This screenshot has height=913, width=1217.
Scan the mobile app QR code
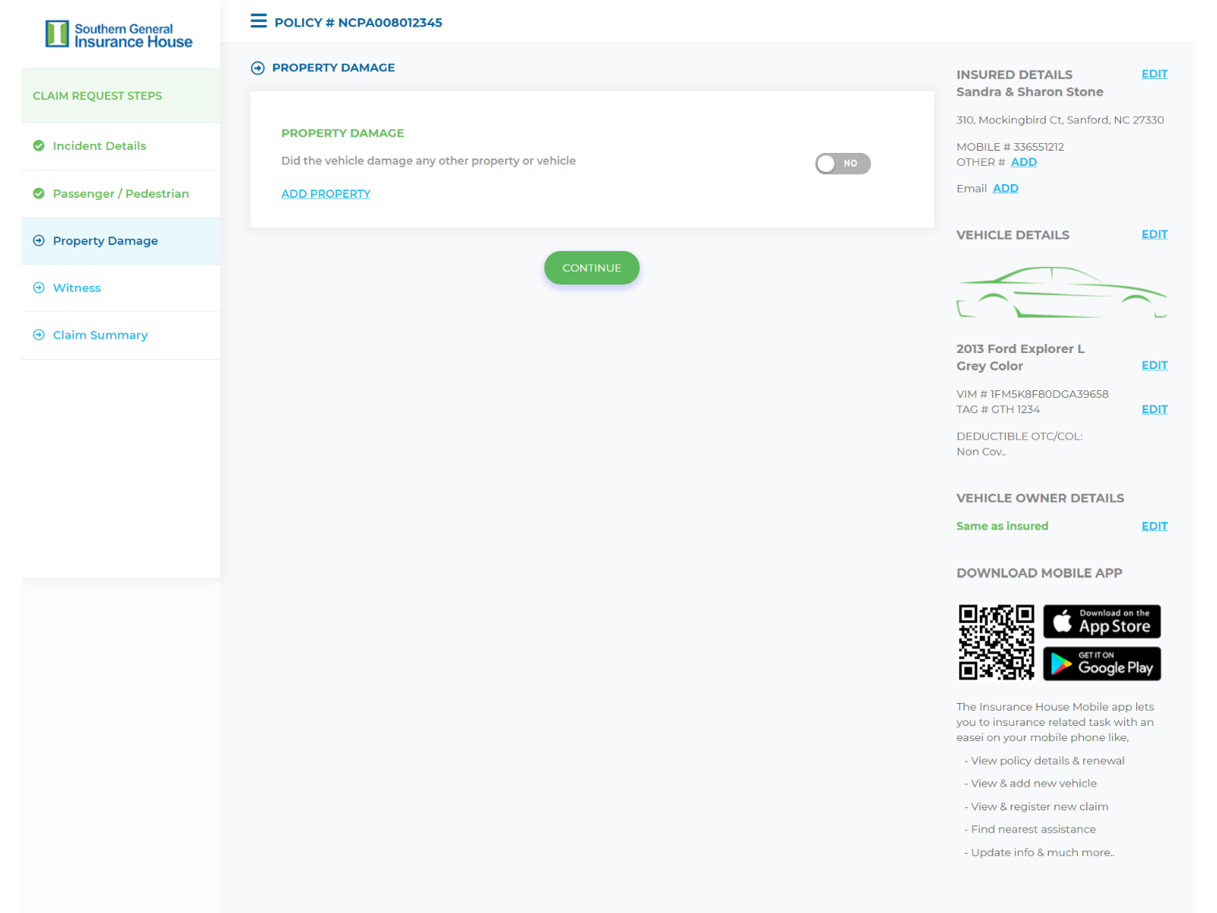pos(996,641)
